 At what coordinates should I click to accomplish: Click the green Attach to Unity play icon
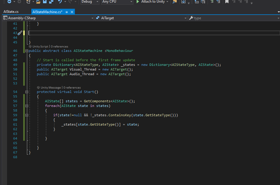pyautogui.click(x=138, y=1)
